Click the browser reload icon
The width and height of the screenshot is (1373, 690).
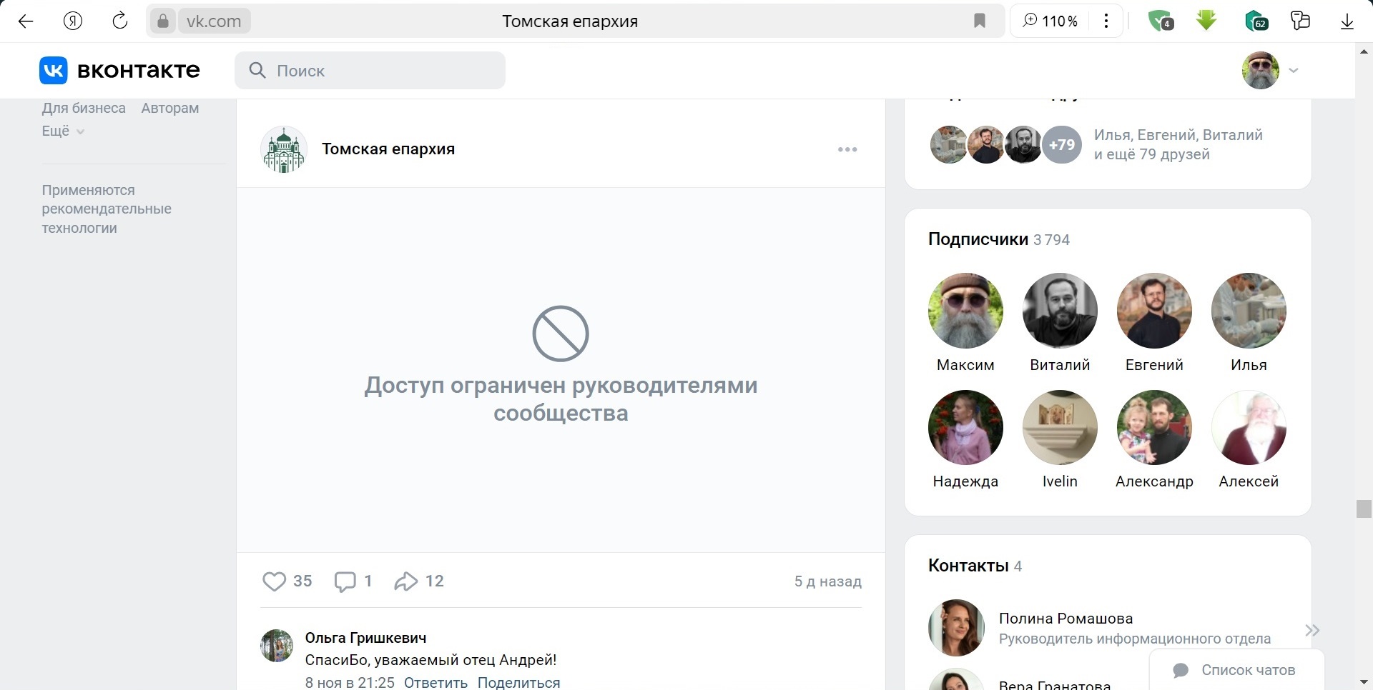tap(120, 21)
